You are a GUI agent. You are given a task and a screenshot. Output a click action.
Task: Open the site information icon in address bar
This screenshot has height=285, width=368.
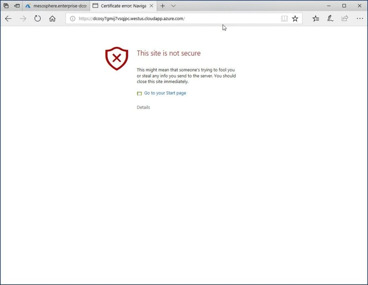coord(72,19)
